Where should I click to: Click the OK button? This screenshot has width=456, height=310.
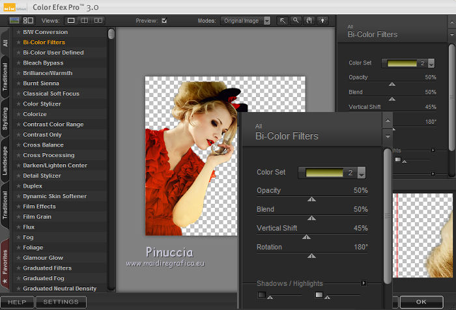pyautogui.click(x=421, y=302)
